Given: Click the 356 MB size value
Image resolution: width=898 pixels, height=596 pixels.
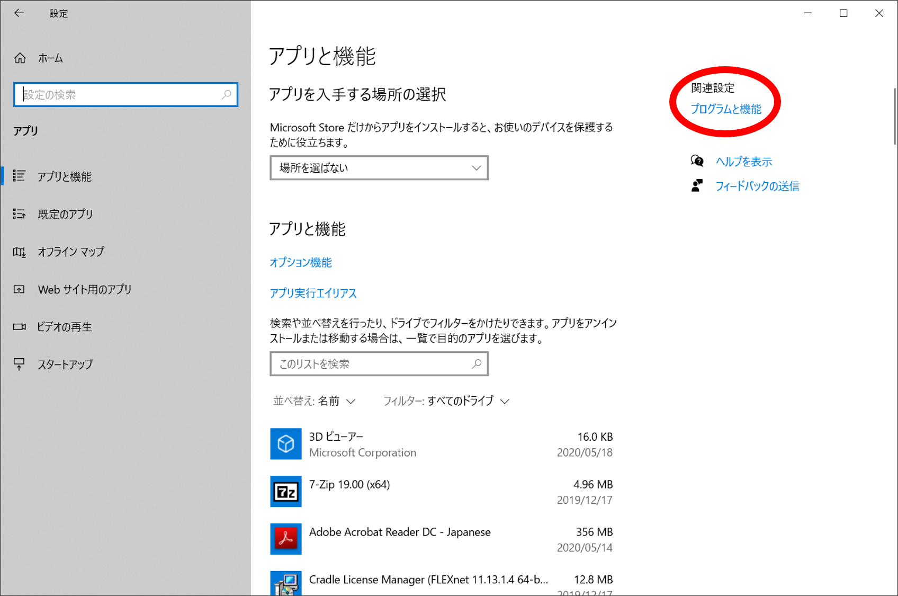Looking at the screenshot, I should click(595, 532).
